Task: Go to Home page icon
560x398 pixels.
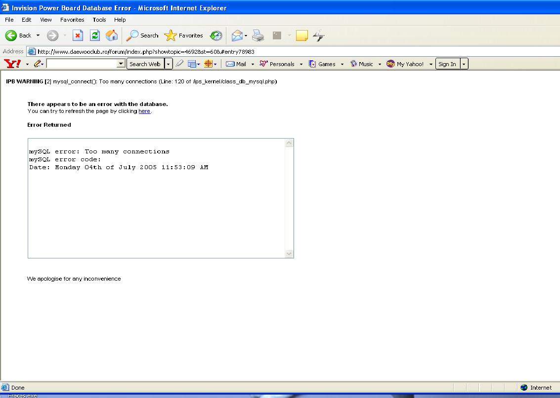Action: tap(111, 36)
